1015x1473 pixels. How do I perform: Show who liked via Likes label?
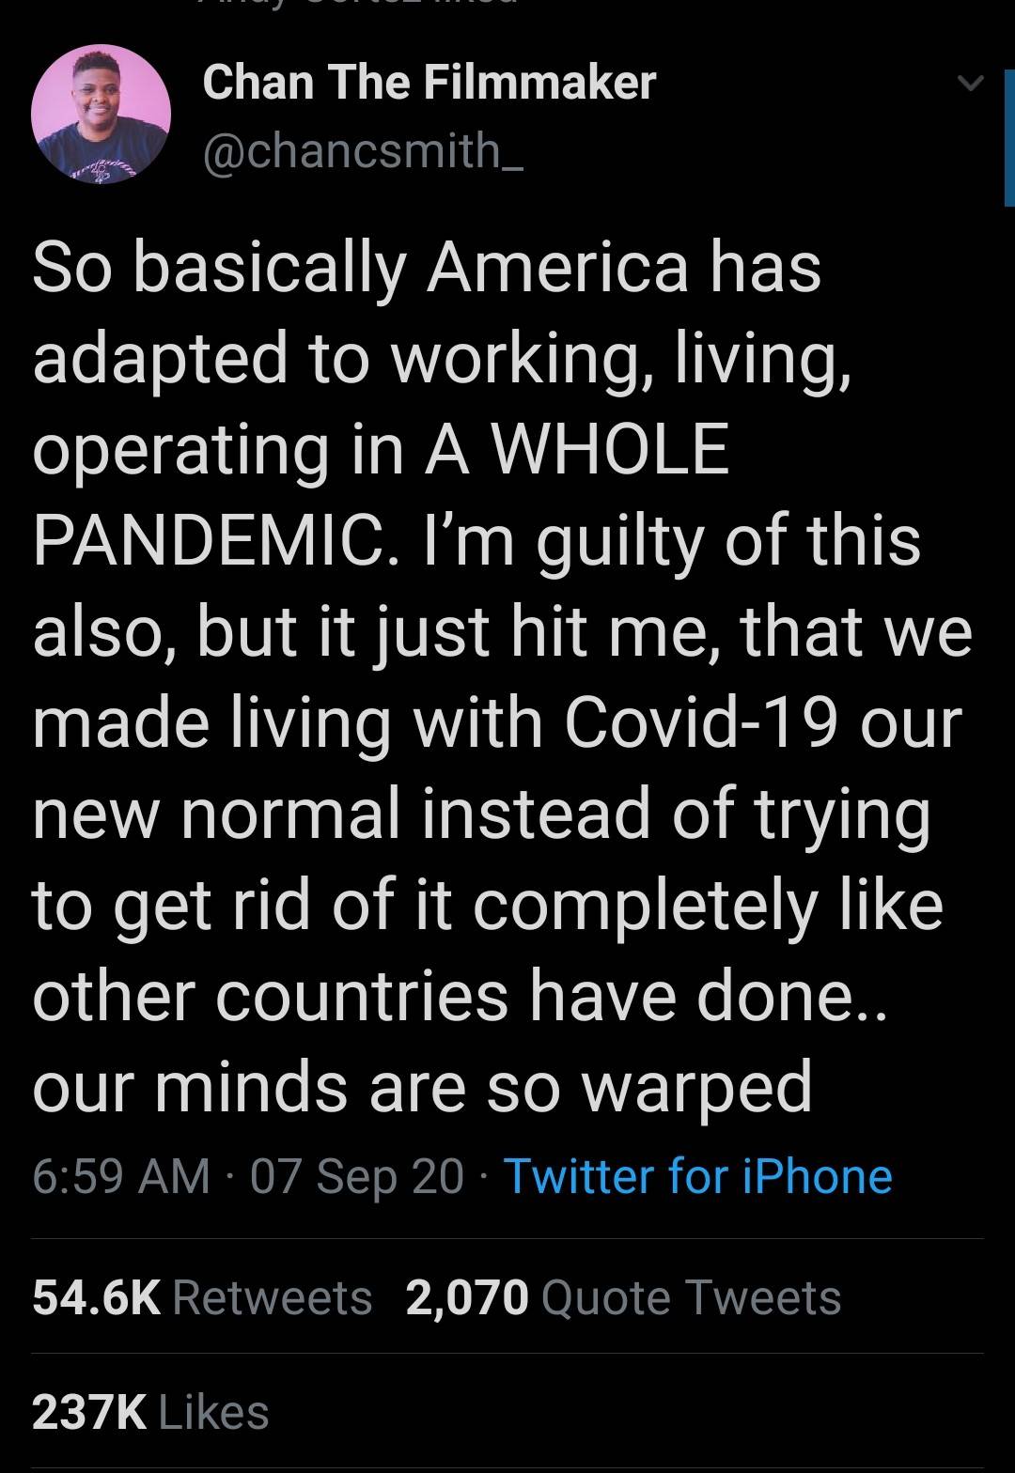[215, 1412]
